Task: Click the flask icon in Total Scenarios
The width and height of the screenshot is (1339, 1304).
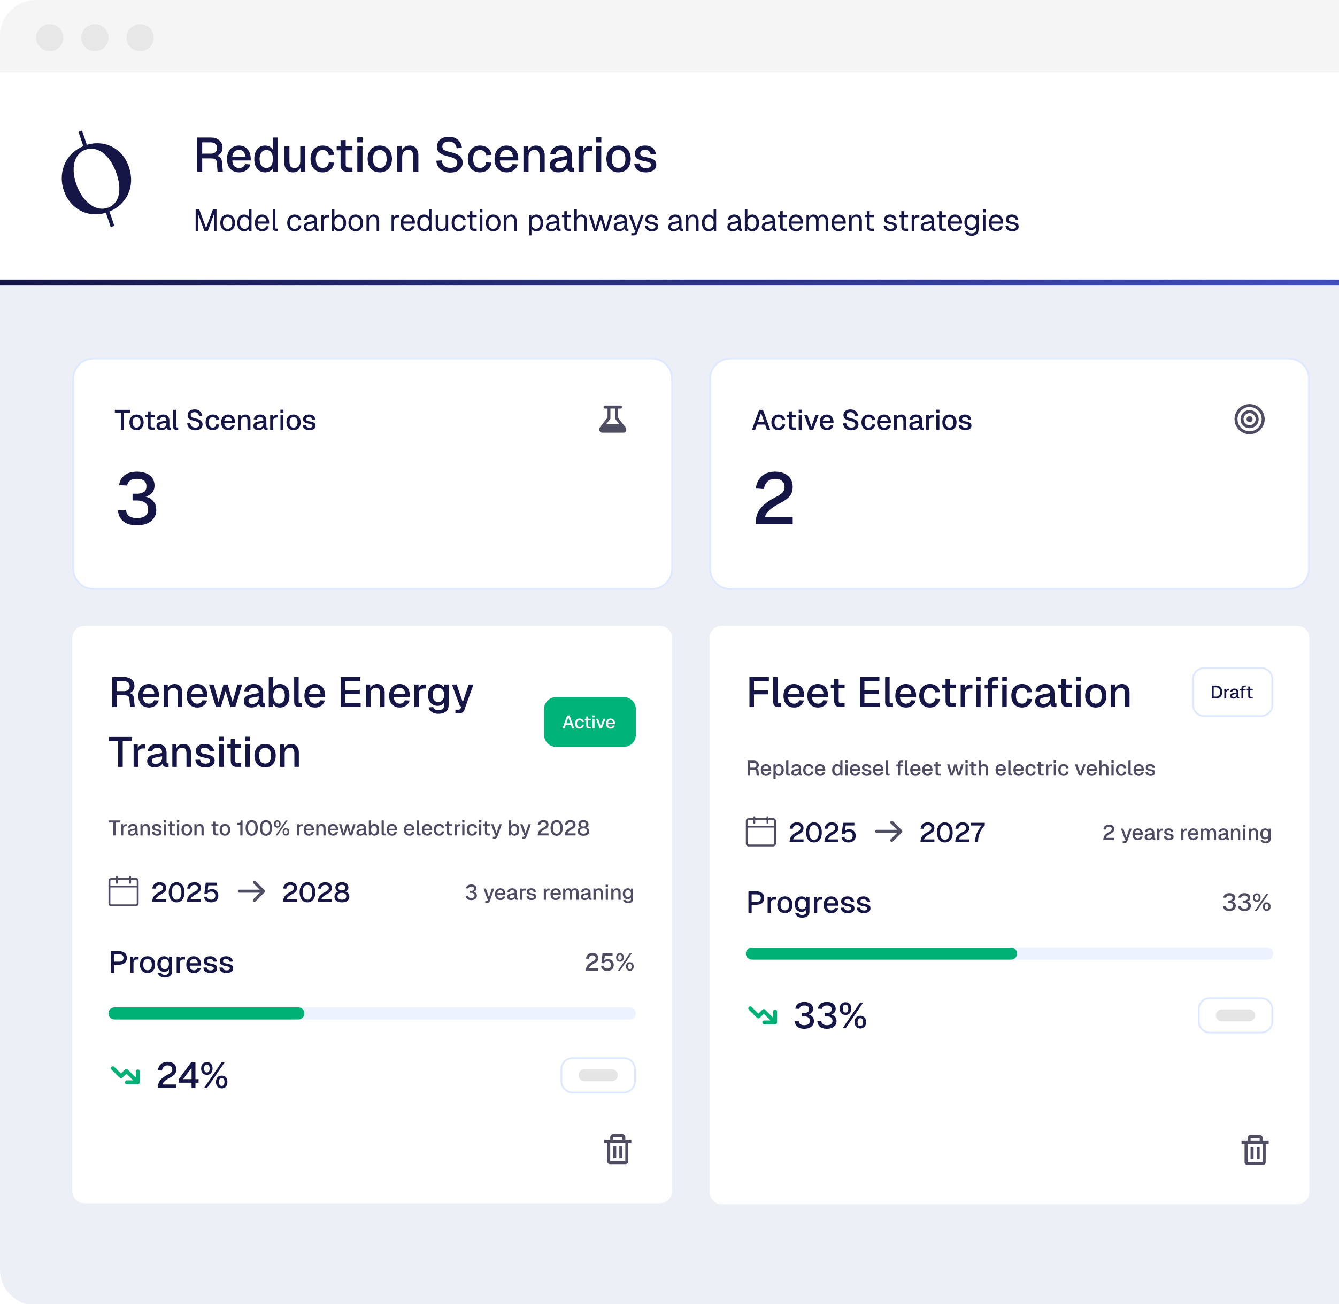Action: coord(612,419)
